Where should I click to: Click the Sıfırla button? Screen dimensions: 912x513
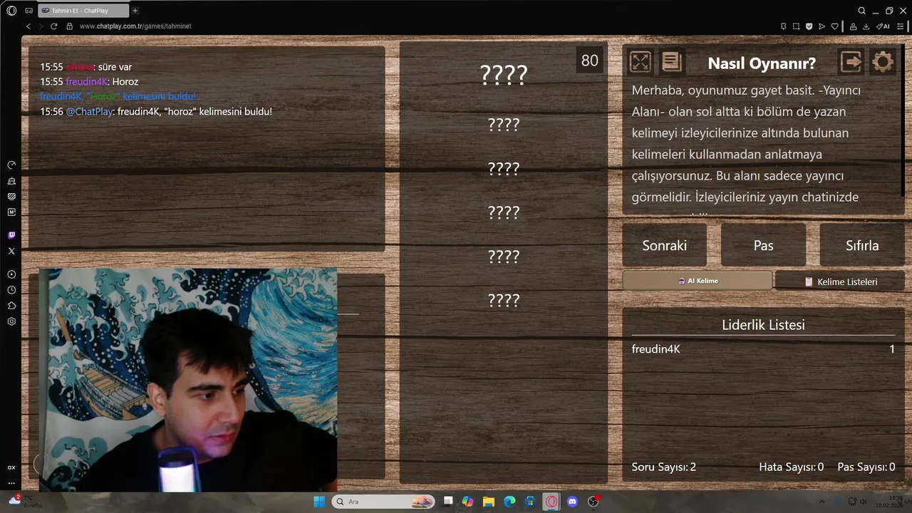tap(862, 245)
